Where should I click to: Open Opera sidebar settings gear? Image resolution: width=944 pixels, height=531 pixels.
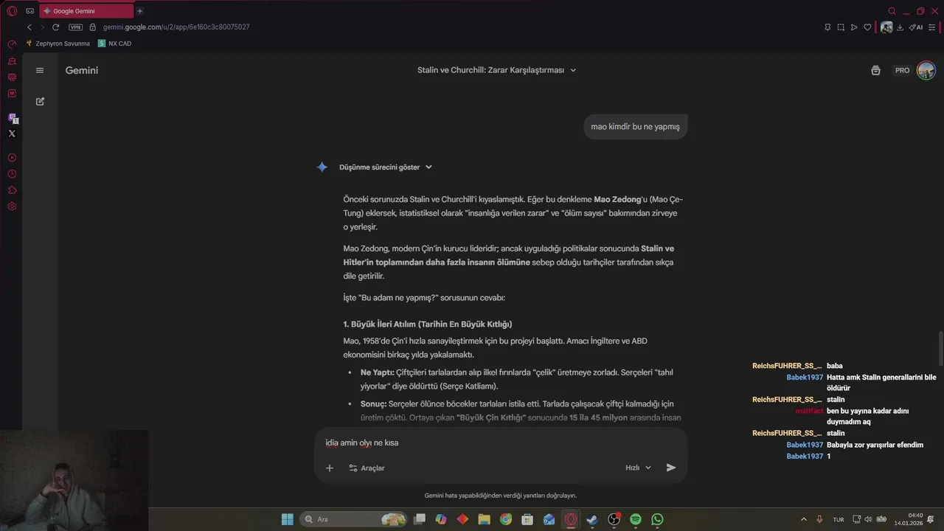tap(12, 206)
